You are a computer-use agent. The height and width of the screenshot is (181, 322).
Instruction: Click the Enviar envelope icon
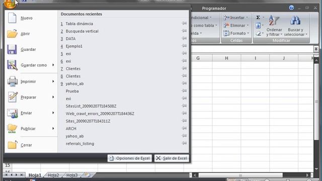(x=12, y=113)
